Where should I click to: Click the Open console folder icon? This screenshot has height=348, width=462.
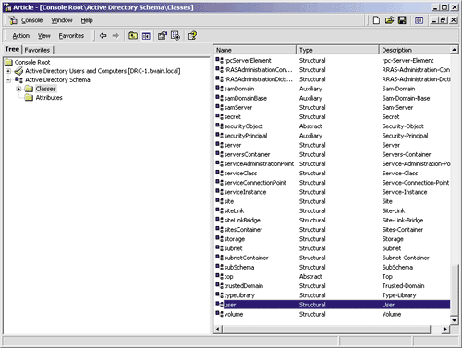pyautogui.click(x=389, y=20)
